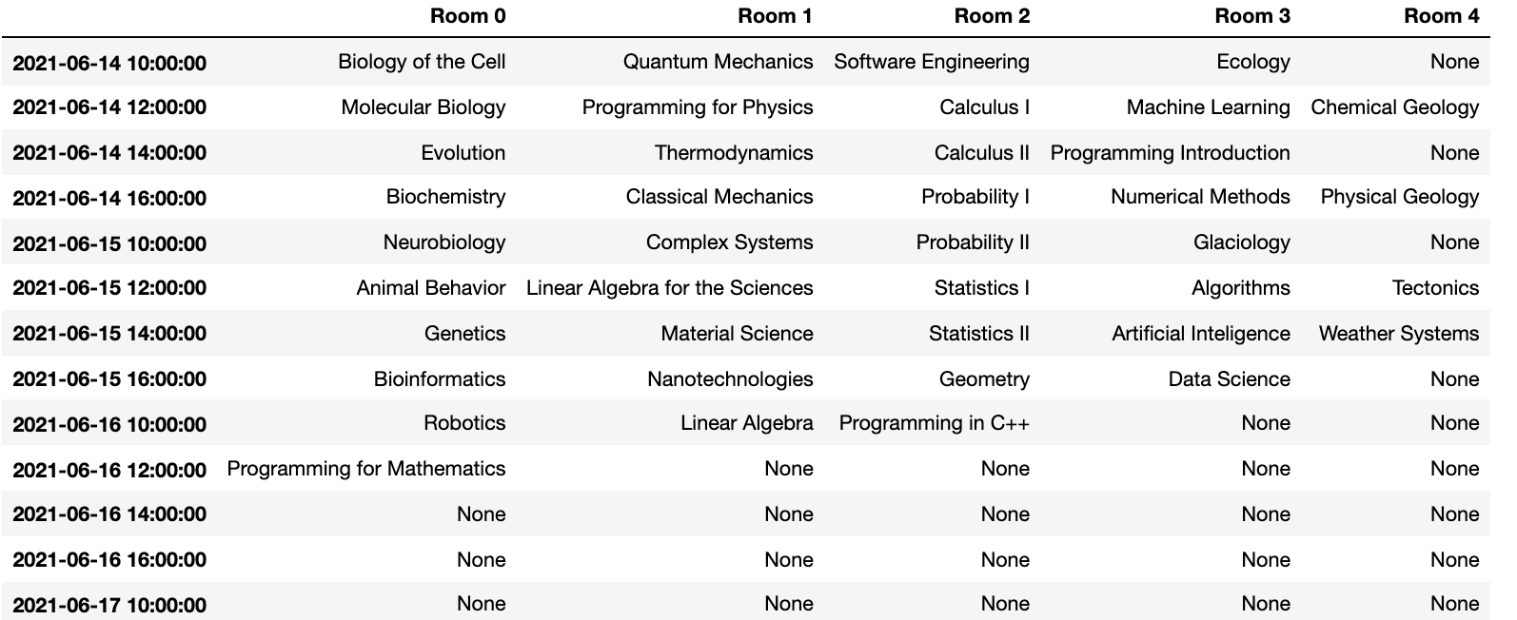Click the Room 0 column header
This screenshot has height=620, width=1517.
point(467,16)
